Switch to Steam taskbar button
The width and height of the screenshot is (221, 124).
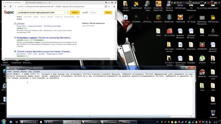tap(53, 122)
